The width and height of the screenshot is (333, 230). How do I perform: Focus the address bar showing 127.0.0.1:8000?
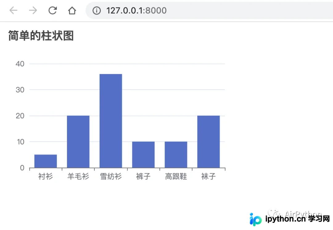pos(209,10)
